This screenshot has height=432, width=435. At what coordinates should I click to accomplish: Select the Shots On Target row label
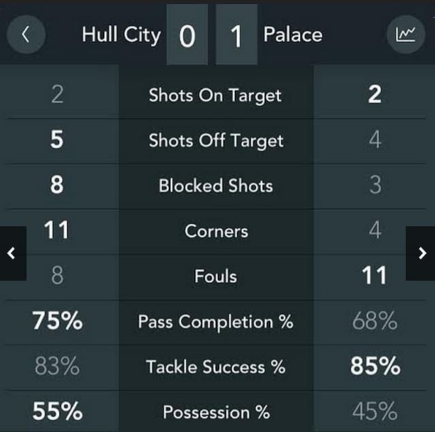[x=215, y=95]
